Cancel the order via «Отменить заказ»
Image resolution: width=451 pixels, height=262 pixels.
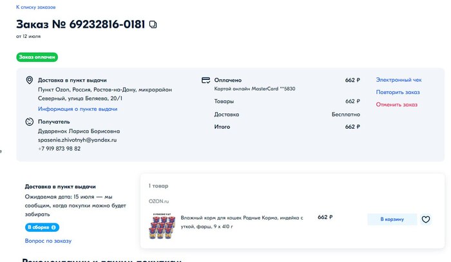coord(396,104)
